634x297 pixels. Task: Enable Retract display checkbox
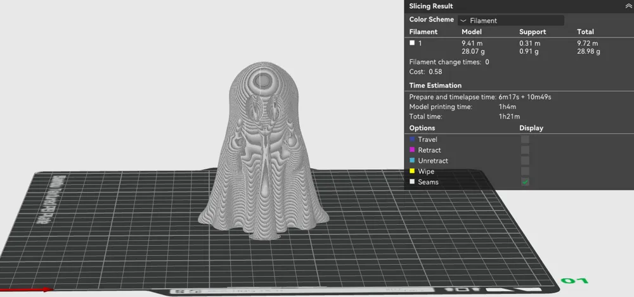(525, 150)
